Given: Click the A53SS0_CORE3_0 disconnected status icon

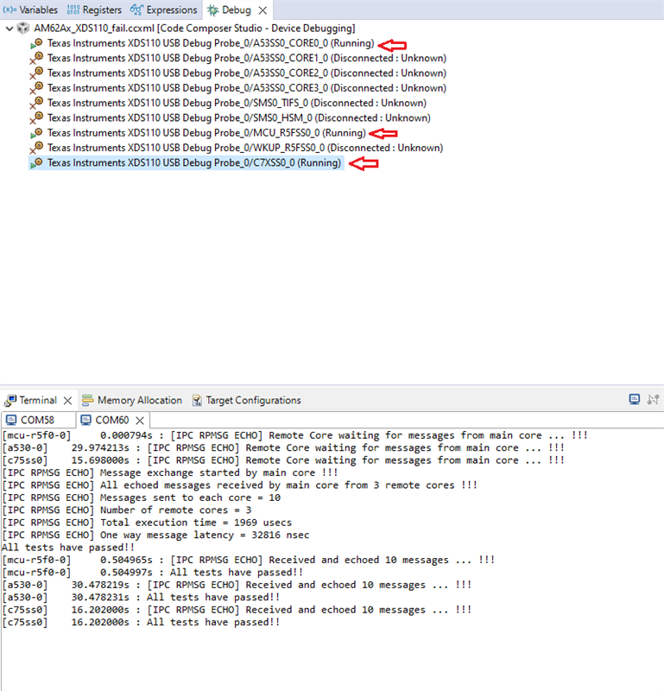Looking at the screenshot, I should coord(36,89).
